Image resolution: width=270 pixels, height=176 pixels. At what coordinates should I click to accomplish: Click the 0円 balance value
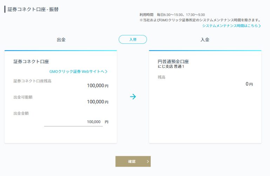pyautogui.click(x=249, y=84)
